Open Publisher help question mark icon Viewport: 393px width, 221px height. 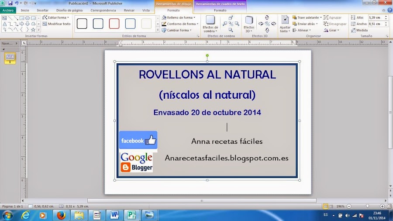click(390, 10)
